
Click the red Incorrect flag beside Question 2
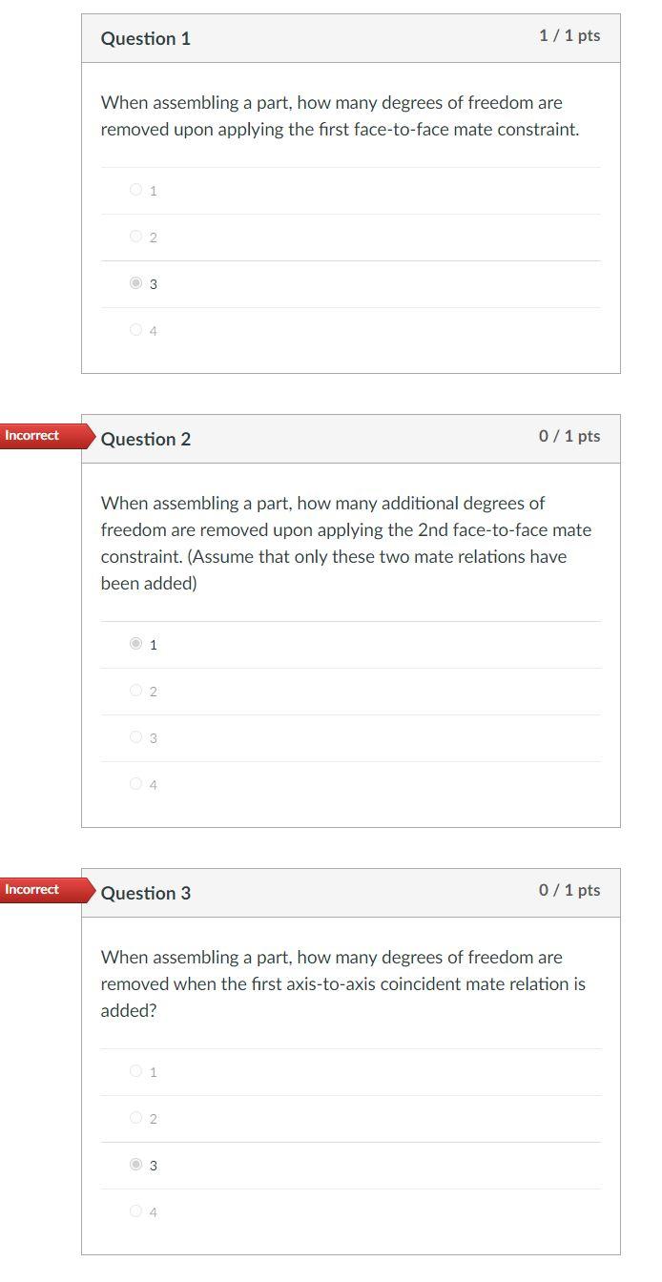[x=33, y=435]
